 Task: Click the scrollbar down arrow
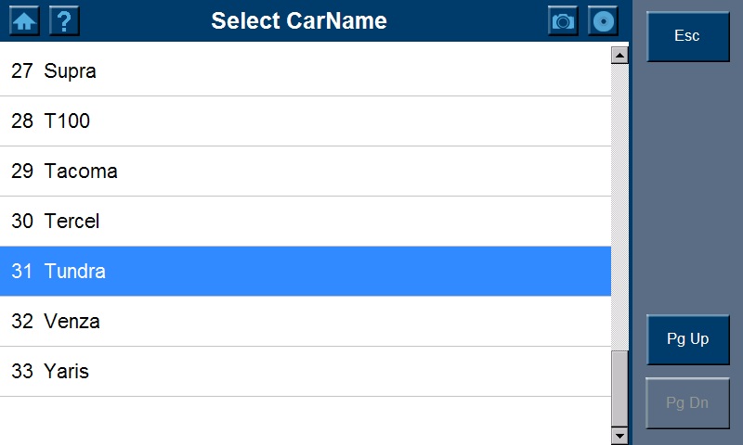[620, 435]
